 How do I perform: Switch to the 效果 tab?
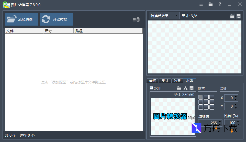[177, 81]
